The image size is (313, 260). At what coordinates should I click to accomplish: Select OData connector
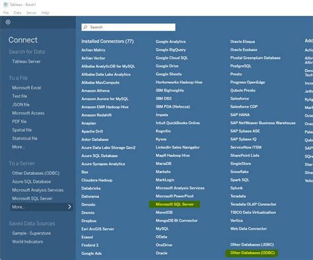tap(161, 237)
